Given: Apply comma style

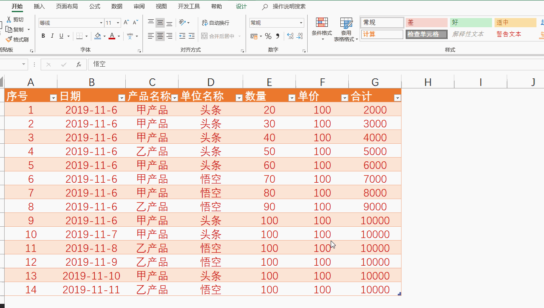Looking at the screenshot, I should pyautogui.click(x=277, y=36).
